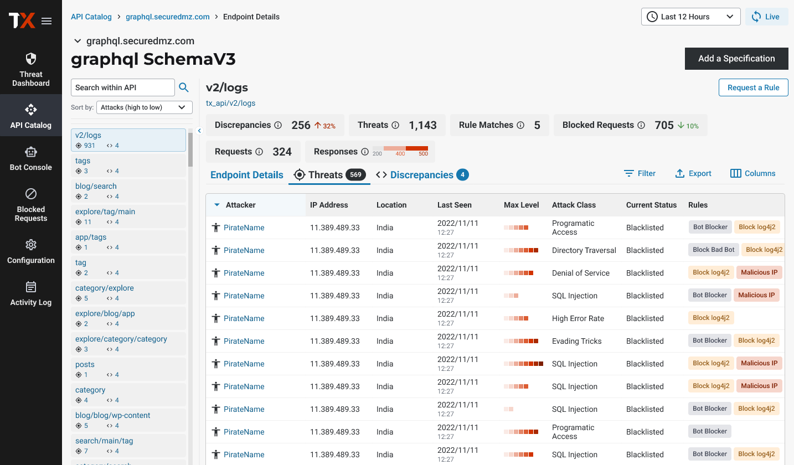Open tx_api/v2/logs link
This screenshot has height=465, width=794.
[231, 103]
